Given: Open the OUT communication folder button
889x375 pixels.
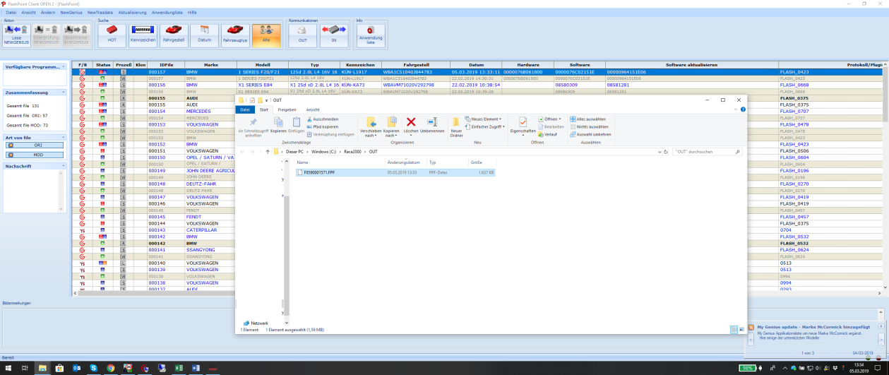Looking at the screenshot, I should (302, 35).
